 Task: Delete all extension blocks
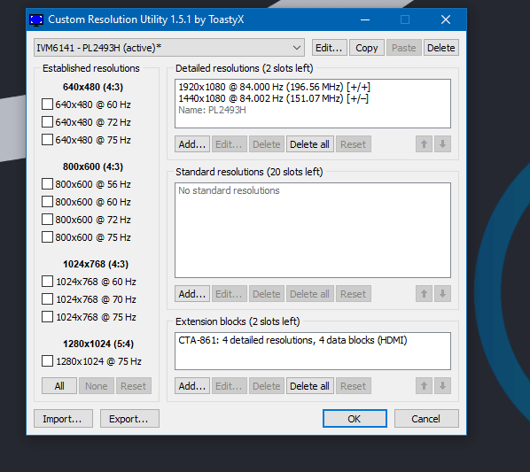point(310,385)
